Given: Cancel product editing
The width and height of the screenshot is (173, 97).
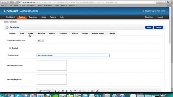Looking at the screenshot, I should click(x=158, y=27).
